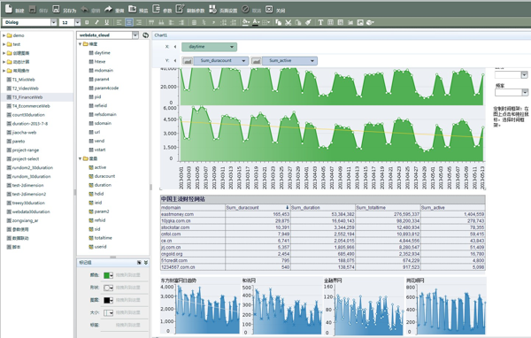Expand the demo folder in tree
The image size is (531, 338).
point(4,35)
